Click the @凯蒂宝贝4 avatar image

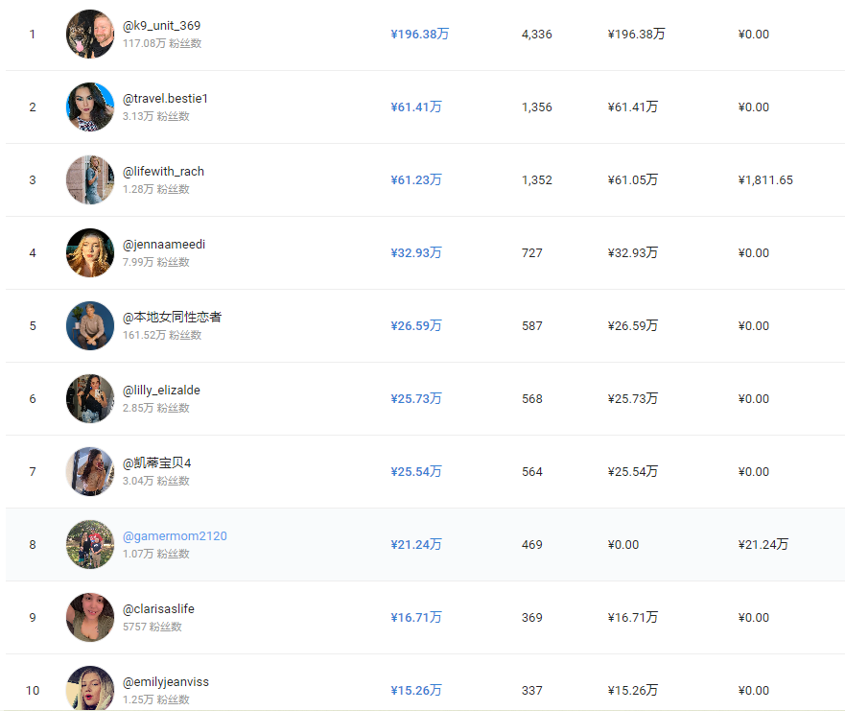(x=90, y=472)
